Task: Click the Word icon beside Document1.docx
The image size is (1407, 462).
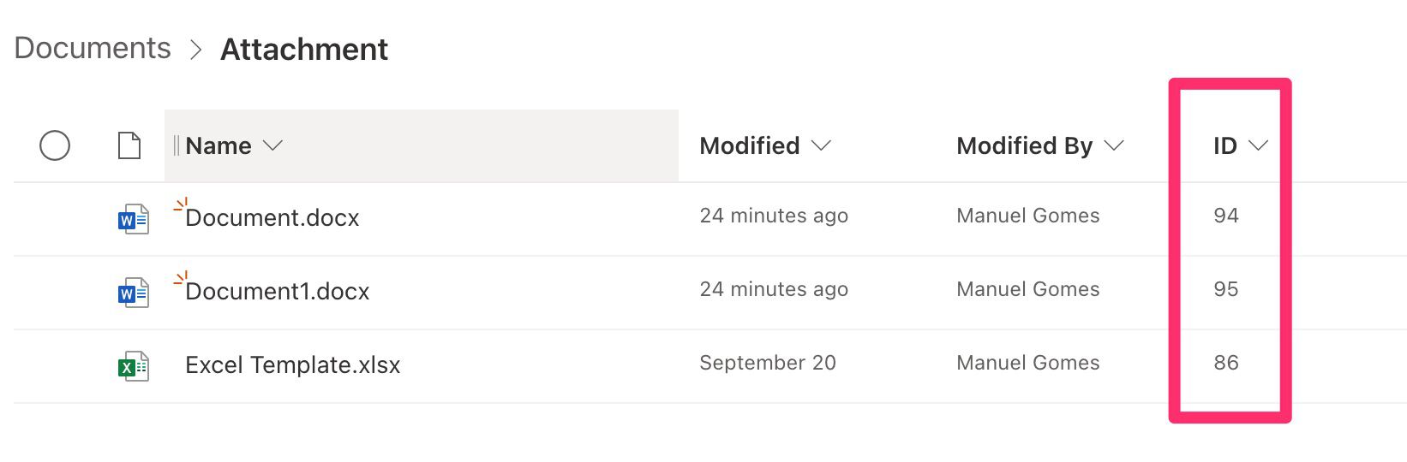Action: [134, 293]
